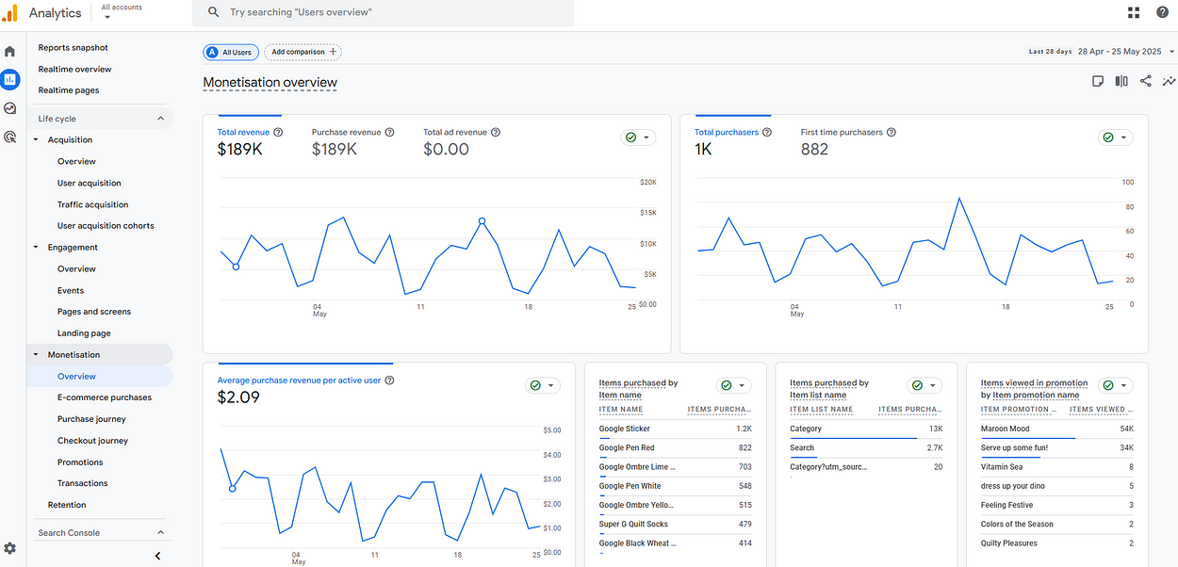
Task: Click the share report icon
Action: coord(1145,81)
